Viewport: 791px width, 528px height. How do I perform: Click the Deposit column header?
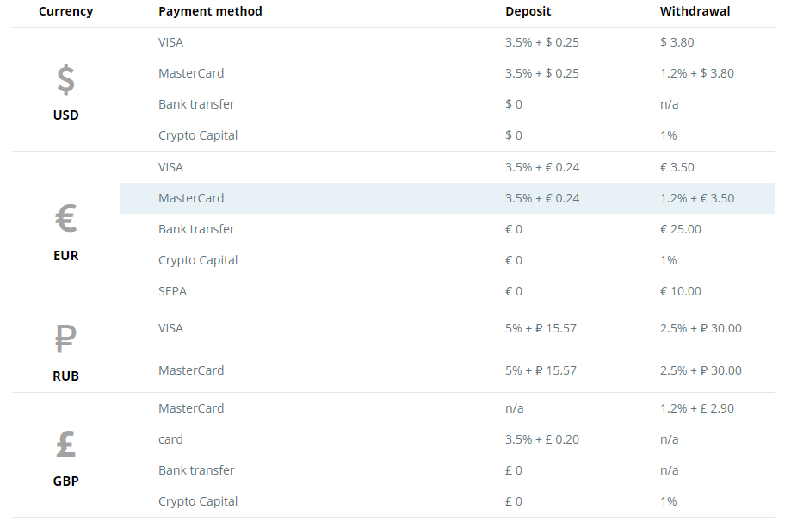tap(528, 11)
